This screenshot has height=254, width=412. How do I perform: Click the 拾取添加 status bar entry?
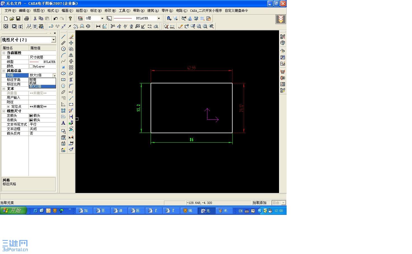coord(259,203)
